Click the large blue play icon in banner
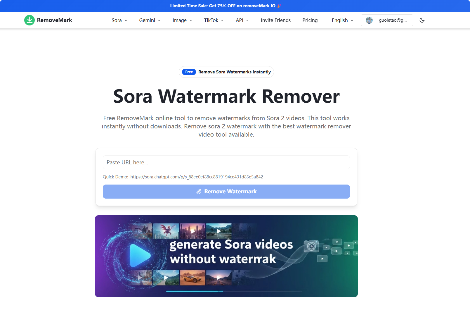 point(140,255)
